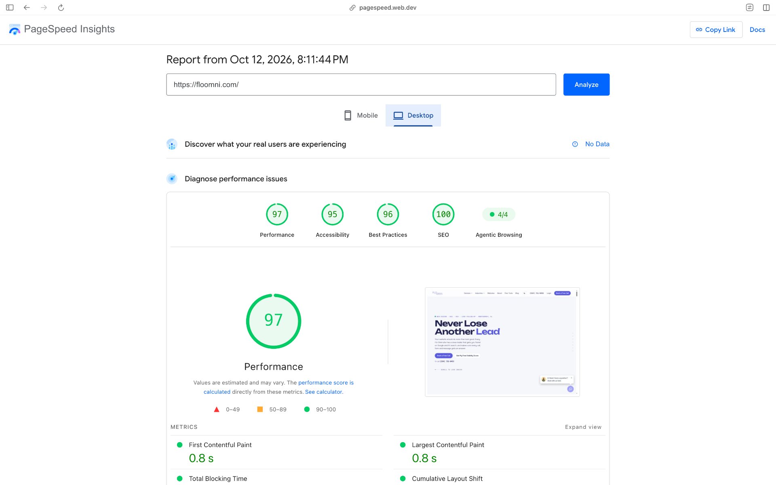Select the Mobile phone icon
776x485 pixels.
348,116
